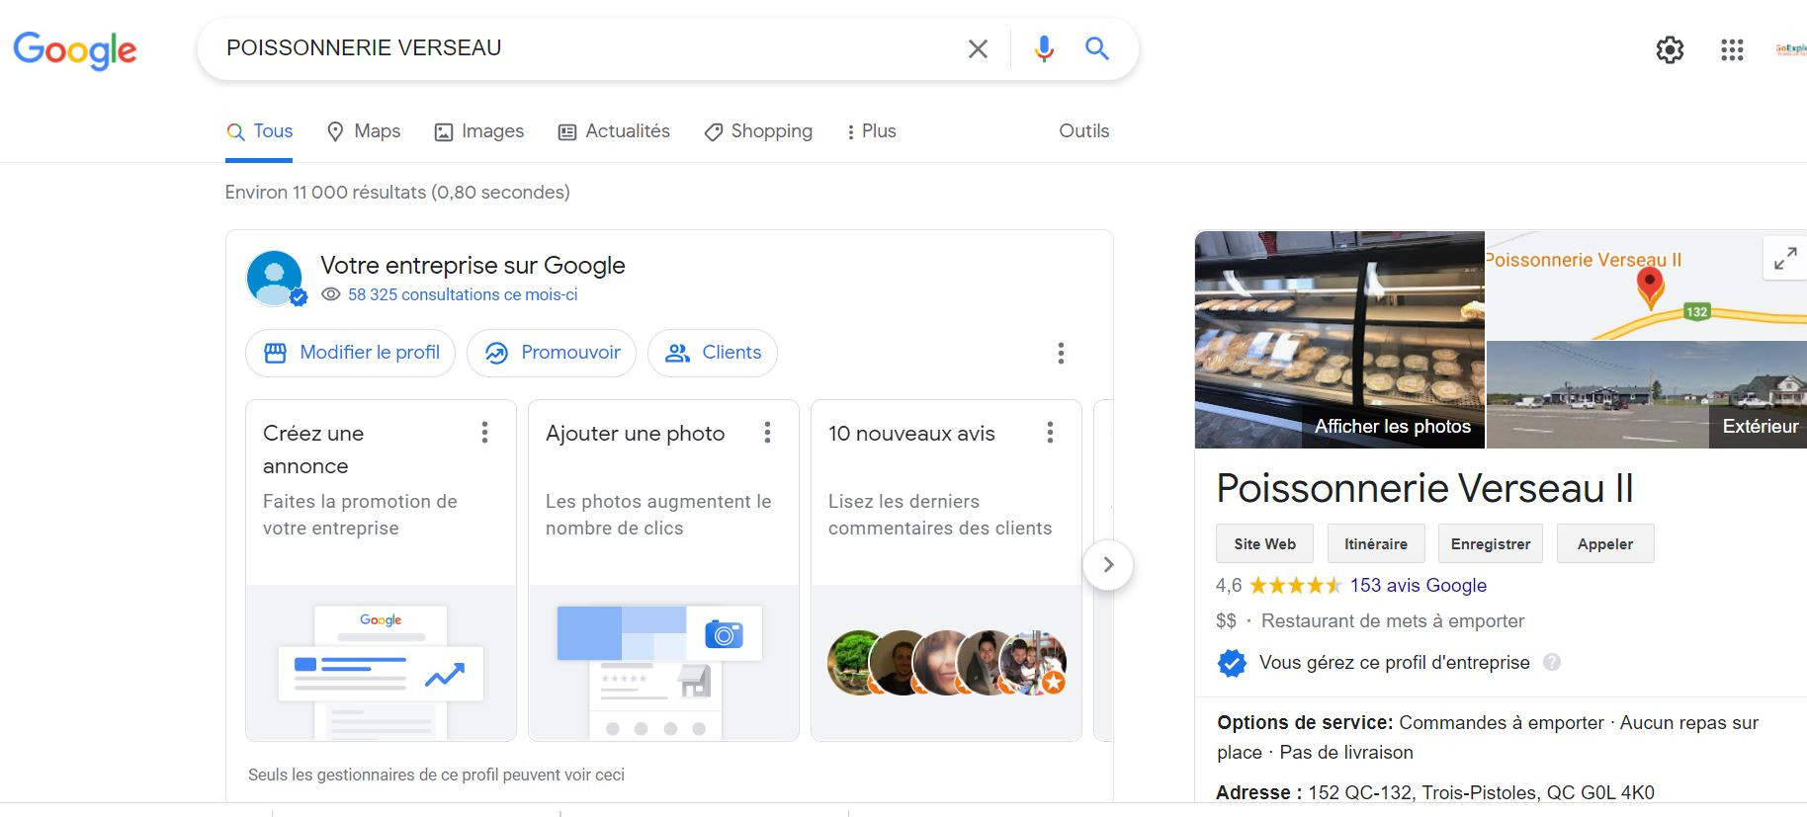Image resolution: width=1807 pixels, height=817 pixels.
Task: Open the Extérieur street view photo
Action: 1647,395
